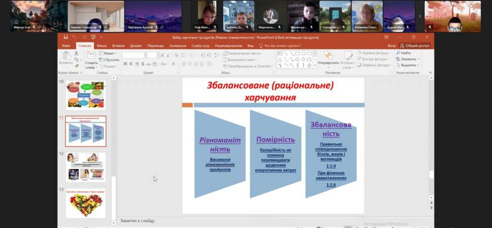Viewport: 492px width, 228px height.
Task: Toggle underline formatting (Ч)
Action: point(136,64)
